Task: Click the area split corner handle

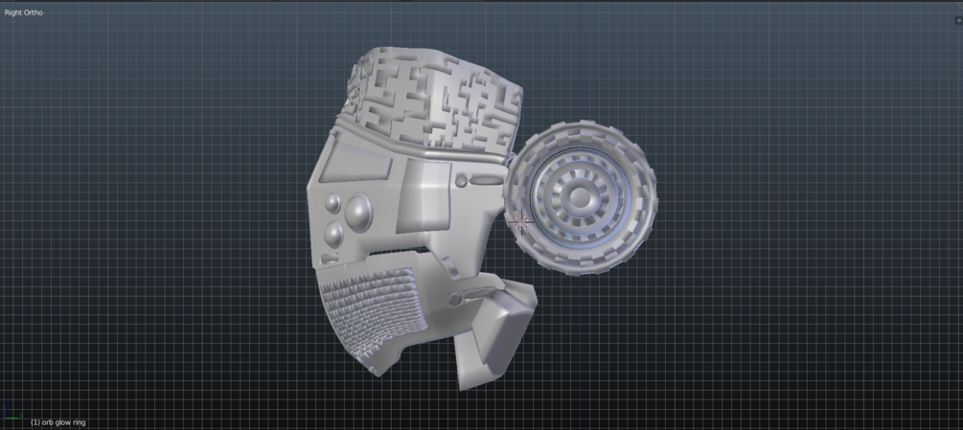Action: (959, 3)
